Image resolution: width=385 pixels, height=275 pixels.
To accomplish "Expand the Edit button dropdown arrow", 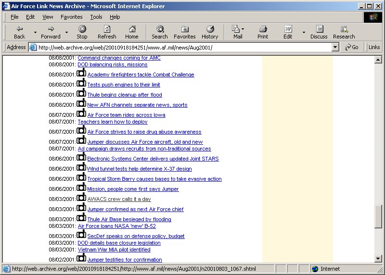I will tap(304, 33).
